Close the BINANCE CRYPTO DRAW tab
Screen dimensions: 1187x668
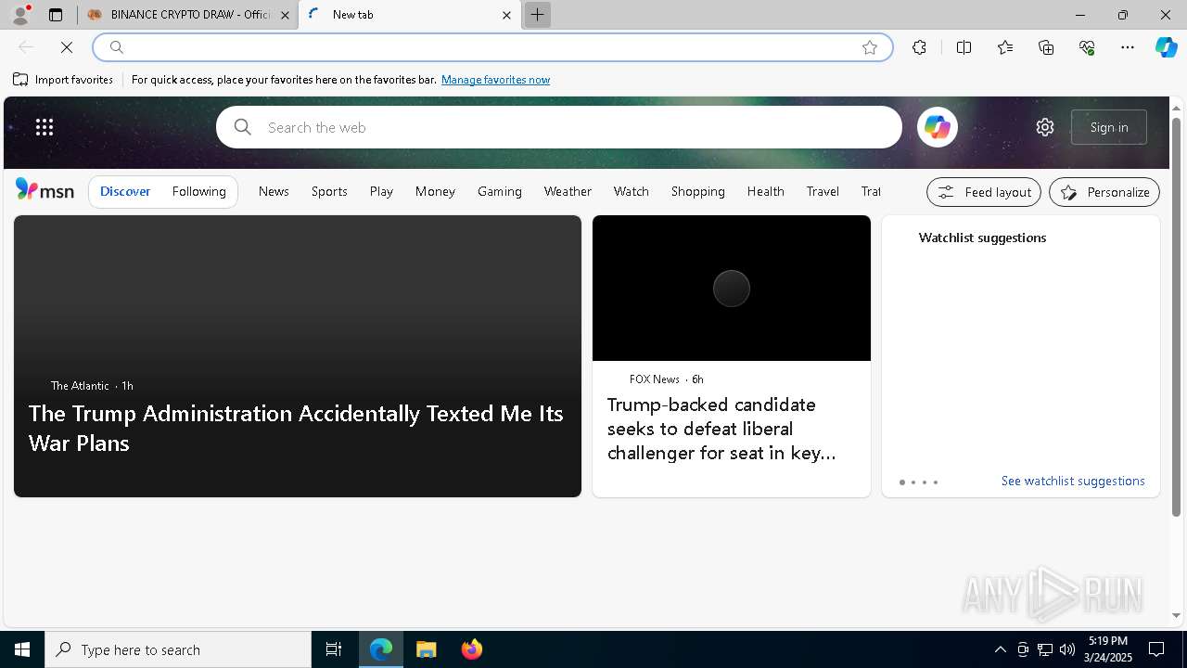pyautogui.click(x=285, y=15)
